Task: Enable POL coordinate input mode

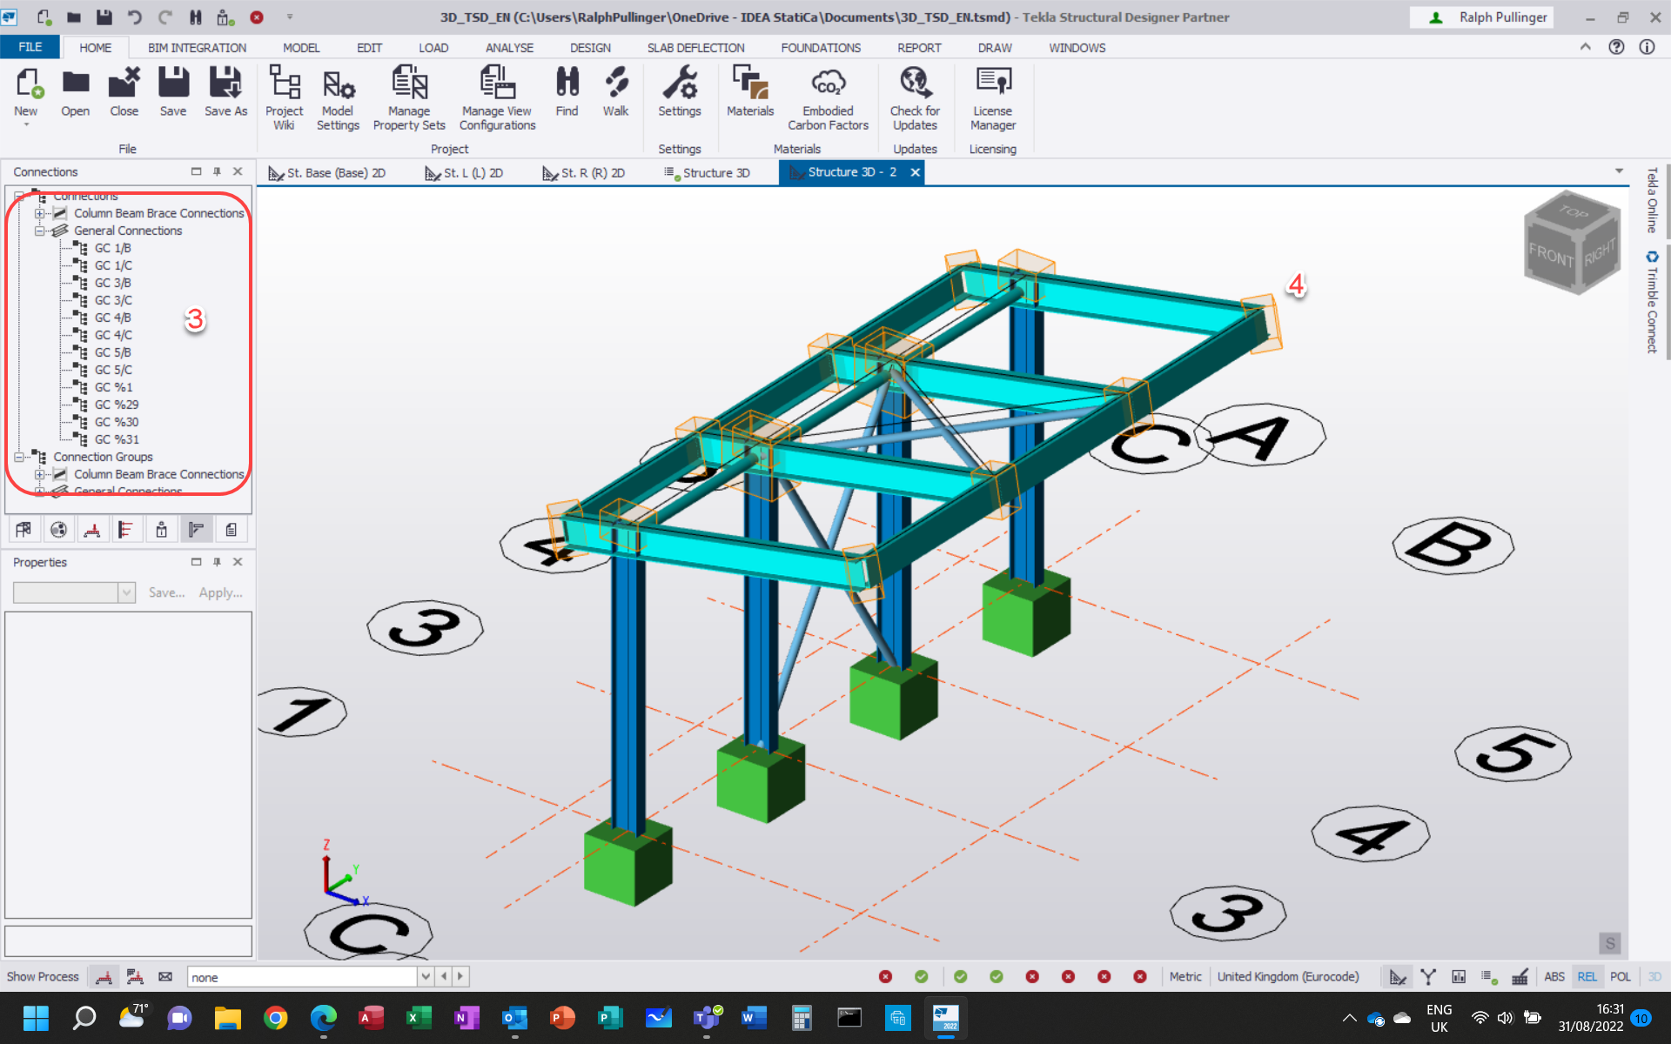Action: coord(1621,976)
